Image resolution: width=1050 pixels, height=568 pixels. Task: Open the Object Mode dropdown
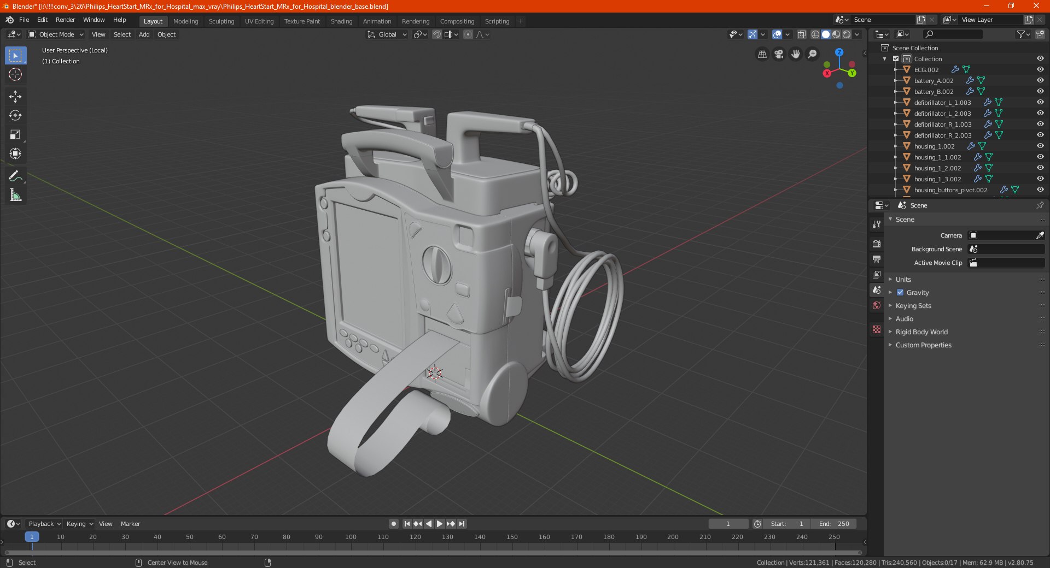pos(56,34)
